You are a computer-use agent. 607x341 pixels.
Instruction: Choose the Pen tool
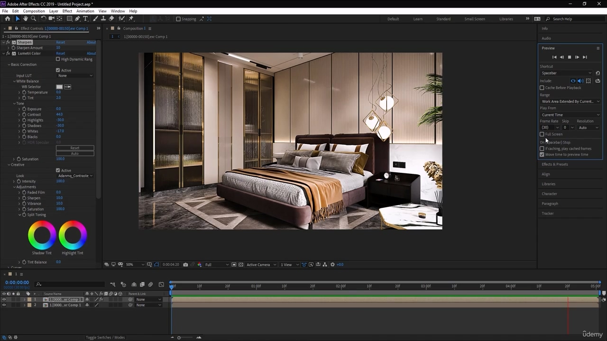point(77,19)
